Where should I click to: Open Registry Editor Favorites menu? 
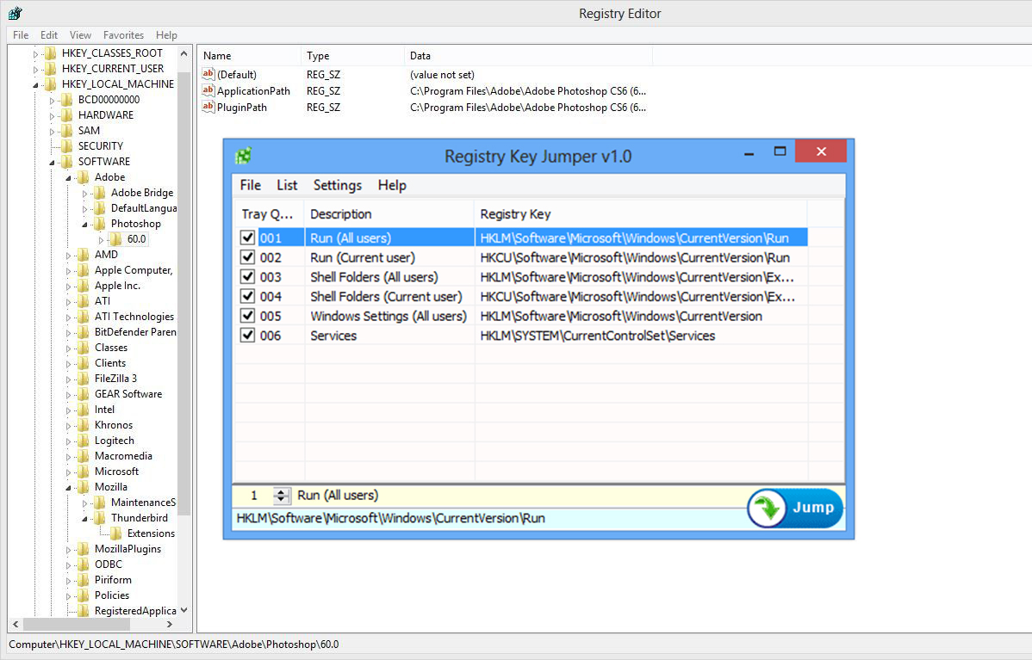(x=123, y=34)
